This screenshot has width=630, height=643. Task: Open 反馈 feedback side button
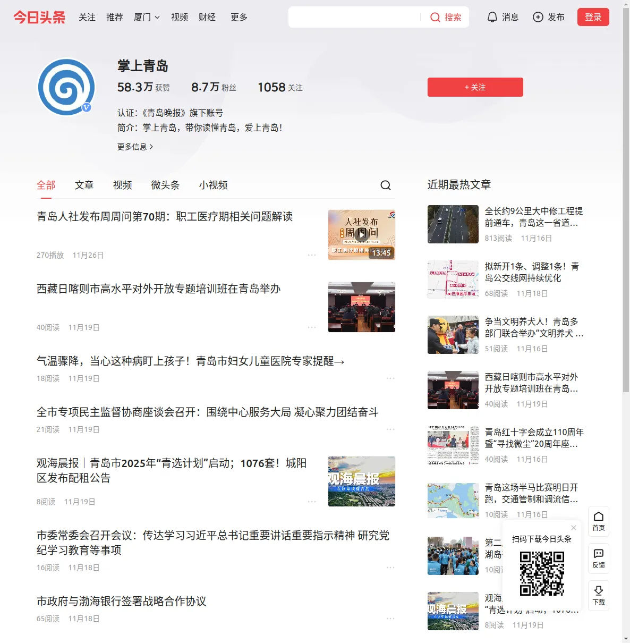pos(599,559)
